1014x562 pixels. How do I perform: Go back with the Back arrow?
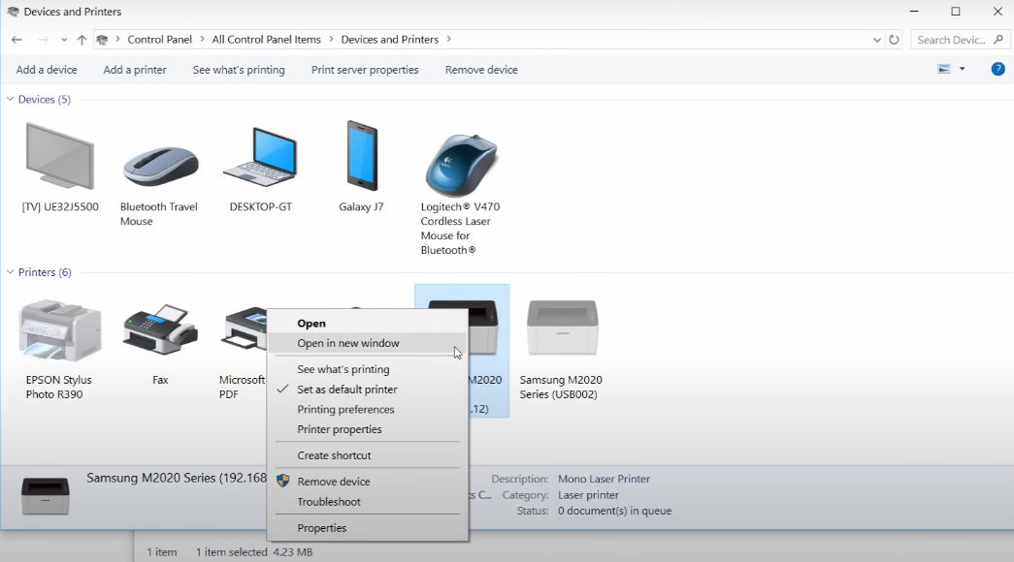[16, 40]
